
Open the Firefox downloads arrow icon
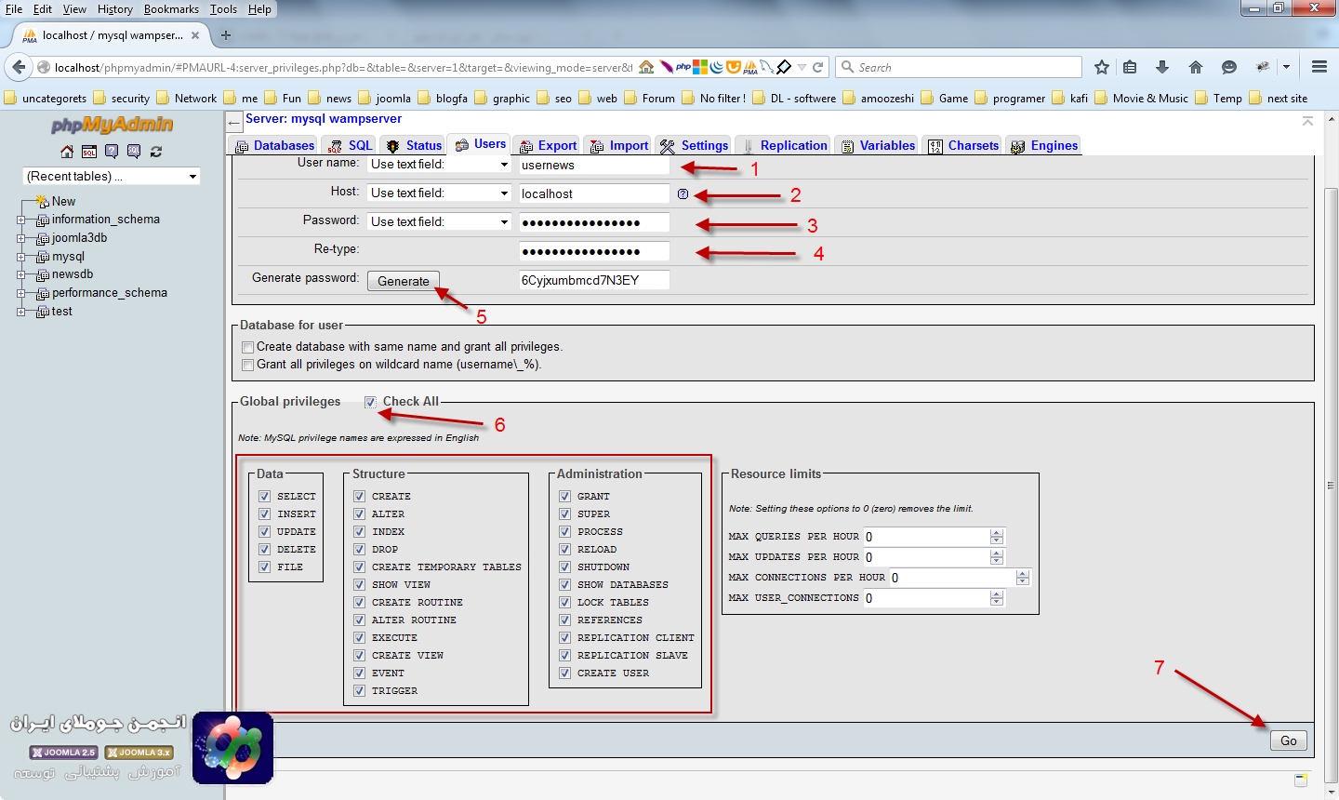click(1162, 67)
